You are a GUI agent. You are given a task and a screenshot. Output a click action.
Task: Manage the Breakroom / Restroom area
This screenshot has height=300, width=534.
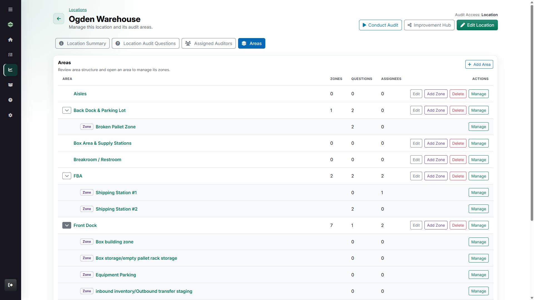(478, 160)
